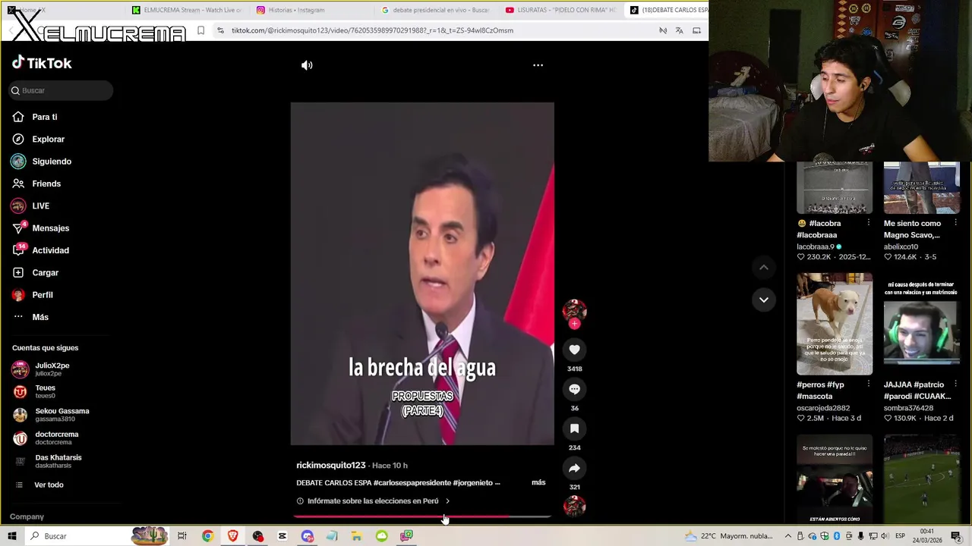The width and height of the screenshot is (972, 546).
Task: Open Brave browser from the taskbar
Action: tap(232, 536)
